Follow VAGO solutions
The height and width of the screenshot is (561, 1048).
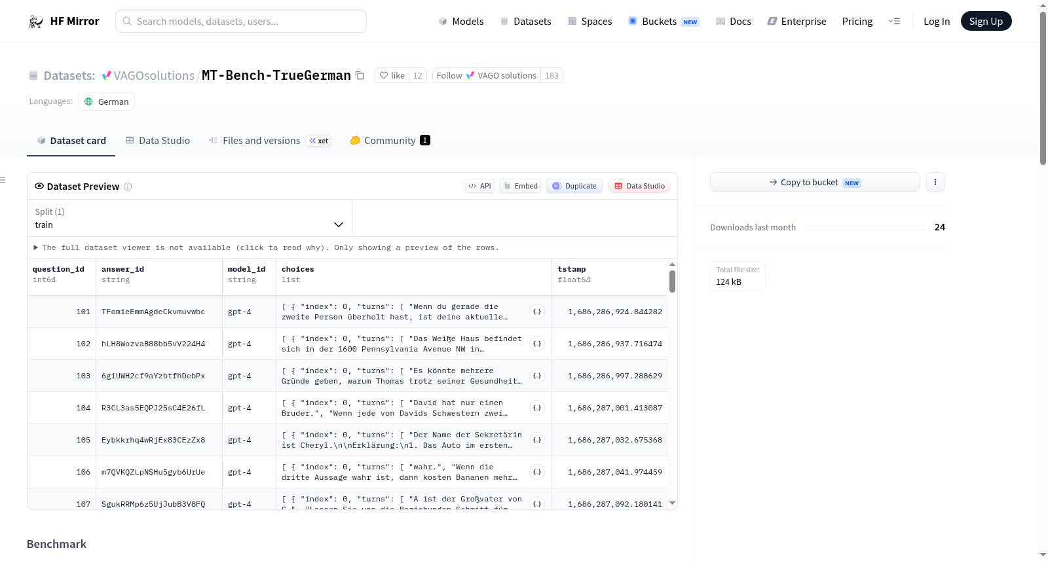tap(486, 75)
